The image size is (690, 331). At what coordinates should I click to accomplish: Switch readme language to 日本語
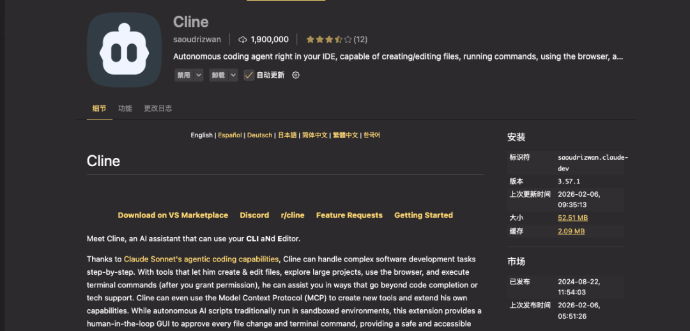pyautogui.click(x=287, y=135)
